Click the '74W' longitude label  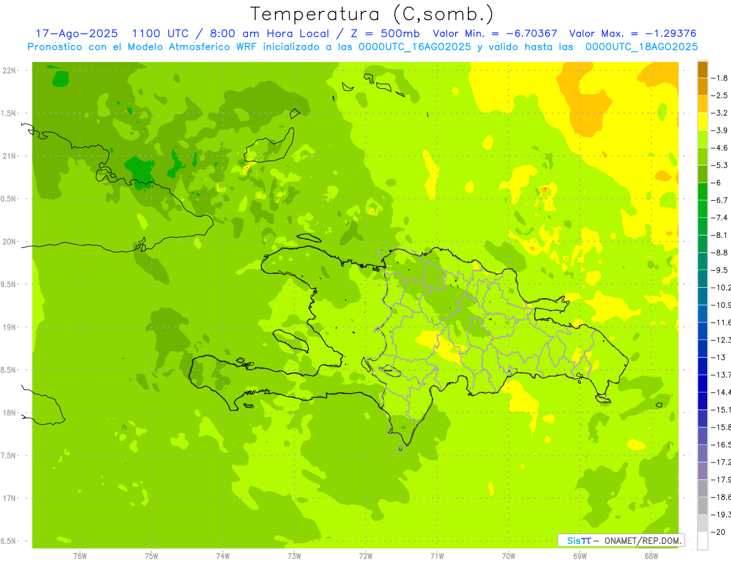(222, 555)
